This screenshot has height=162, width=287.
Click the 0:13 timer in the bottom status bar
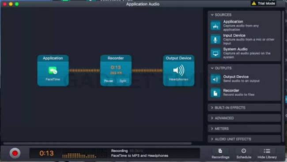coord(46,153)
